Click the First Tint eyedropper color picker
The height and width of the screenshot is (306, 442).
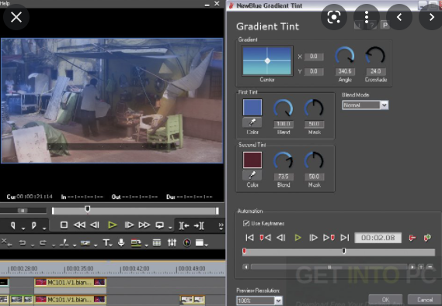[252, 122]
